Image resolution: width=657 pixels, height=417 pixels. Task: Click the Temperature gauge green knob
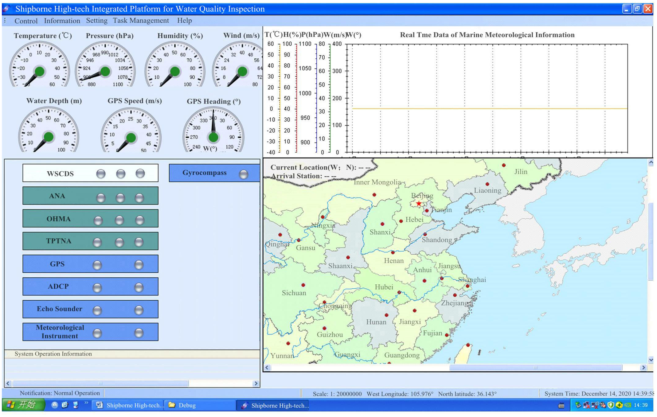(x=40, y=71)
